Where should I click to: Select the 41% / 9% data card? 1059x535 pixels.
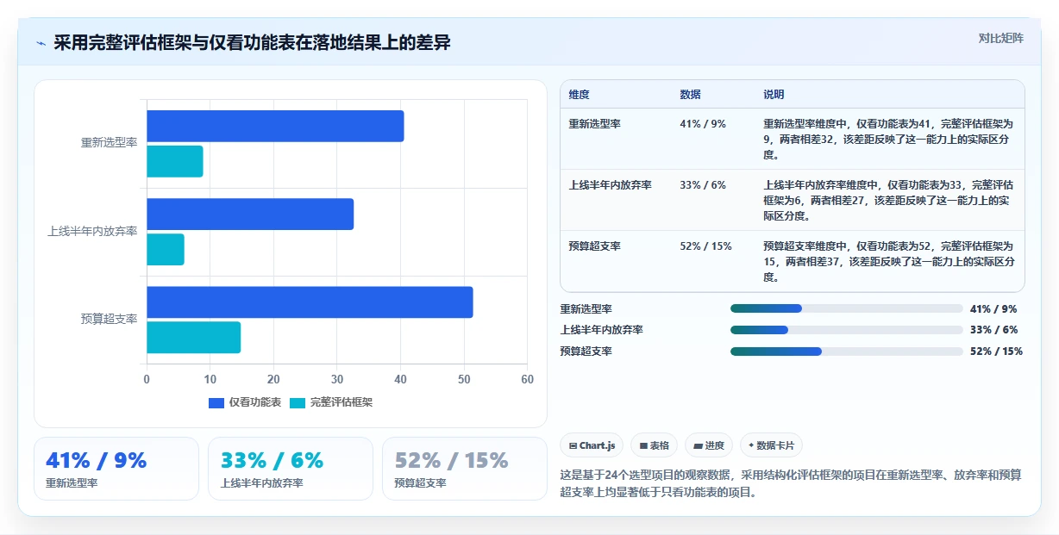click(x=116, y=469)
